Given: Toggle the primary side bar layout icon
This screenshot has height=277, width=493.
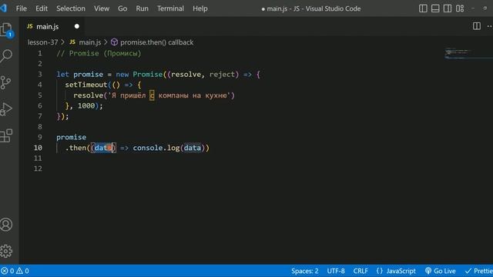Looking at the screenshot, I should pyautogui.click(x=423, y=8).
